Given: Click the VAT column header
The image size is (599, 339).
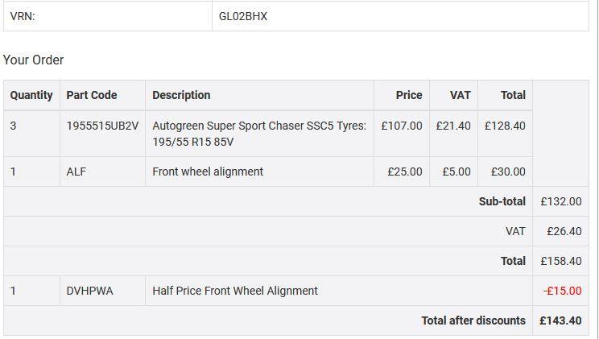Looking at the screenshot, I should tap(460, 95).
